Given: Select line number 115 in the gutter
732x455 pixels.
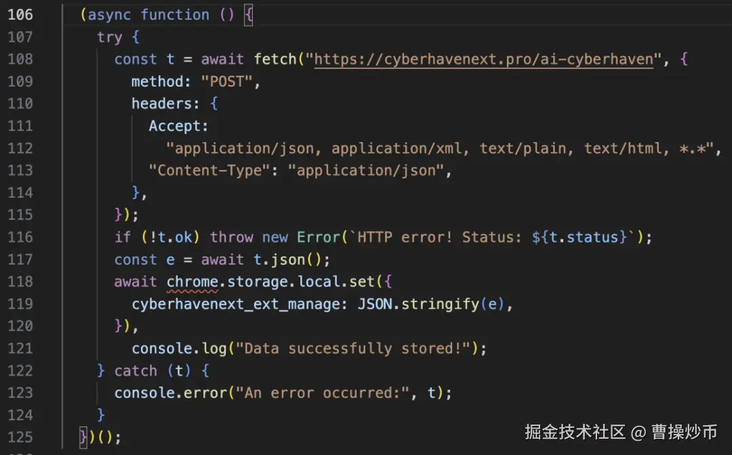Looking at the screenshot, I should tap(20, 215).
